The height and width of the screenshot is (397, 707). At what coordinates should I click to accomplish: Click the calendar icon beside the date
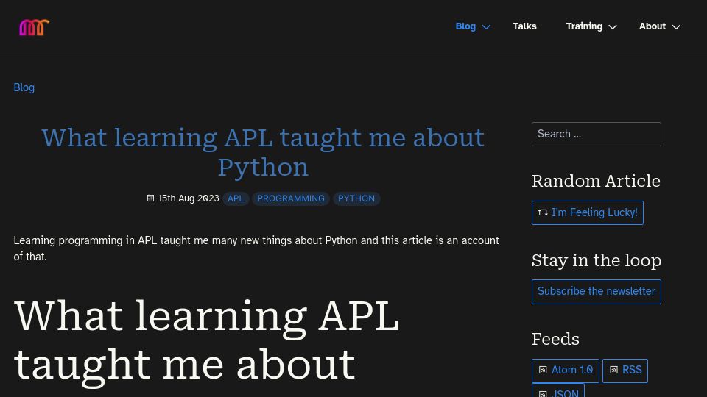150,198
